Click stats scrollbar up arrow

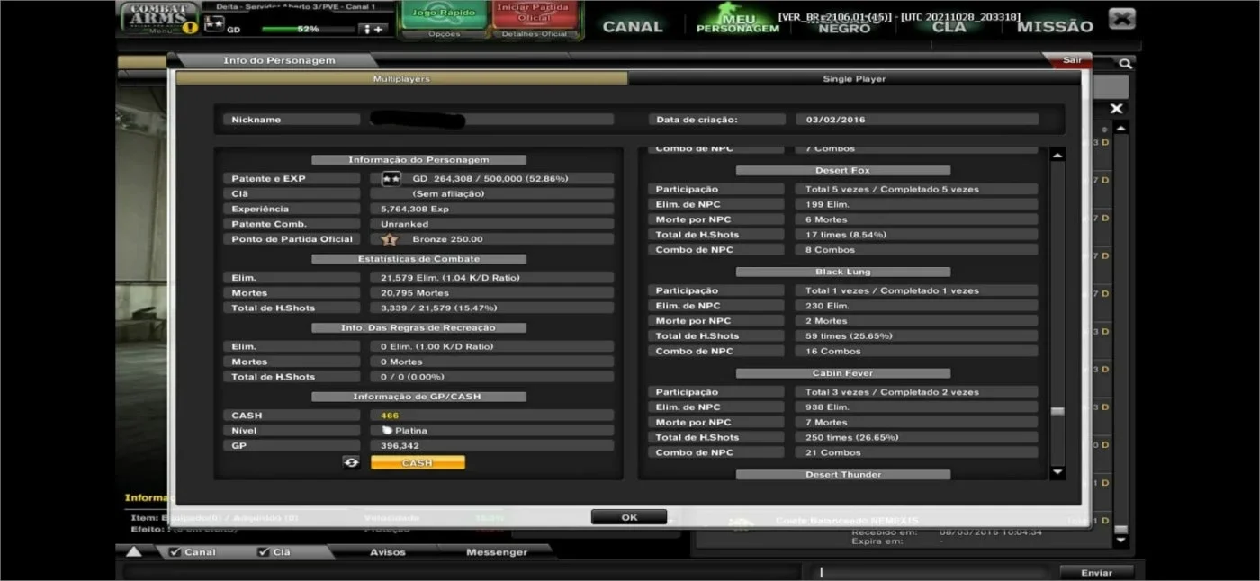pos(1057,155)
